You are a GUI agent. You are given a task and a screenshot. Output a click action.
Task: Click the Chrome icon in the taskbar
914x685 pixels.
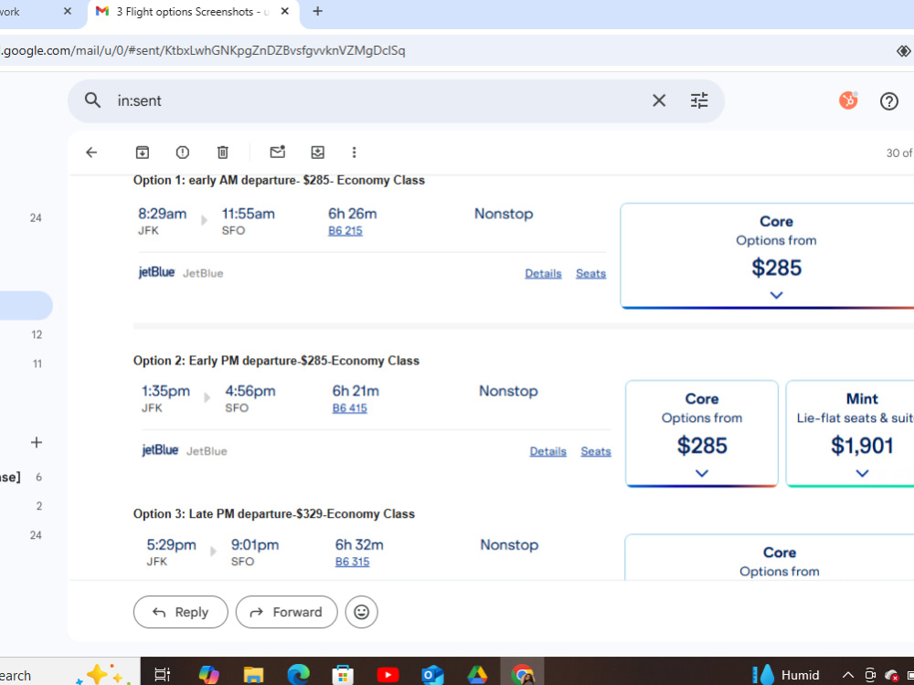tap(522, 675)
